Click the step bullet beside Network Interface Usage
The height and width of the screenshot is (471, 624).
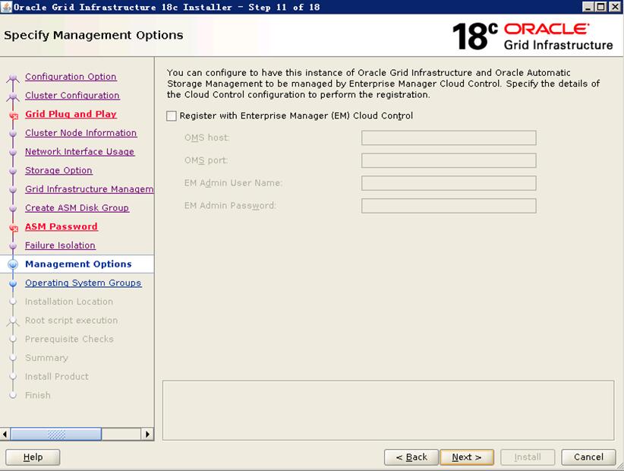click(x=13, y=152)
